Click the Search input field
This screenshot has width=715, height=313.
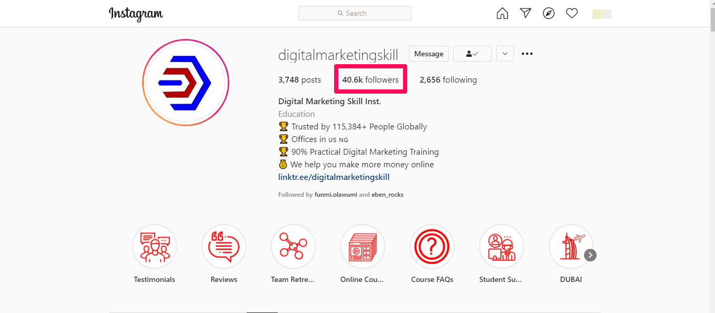[x=355, y=13]
